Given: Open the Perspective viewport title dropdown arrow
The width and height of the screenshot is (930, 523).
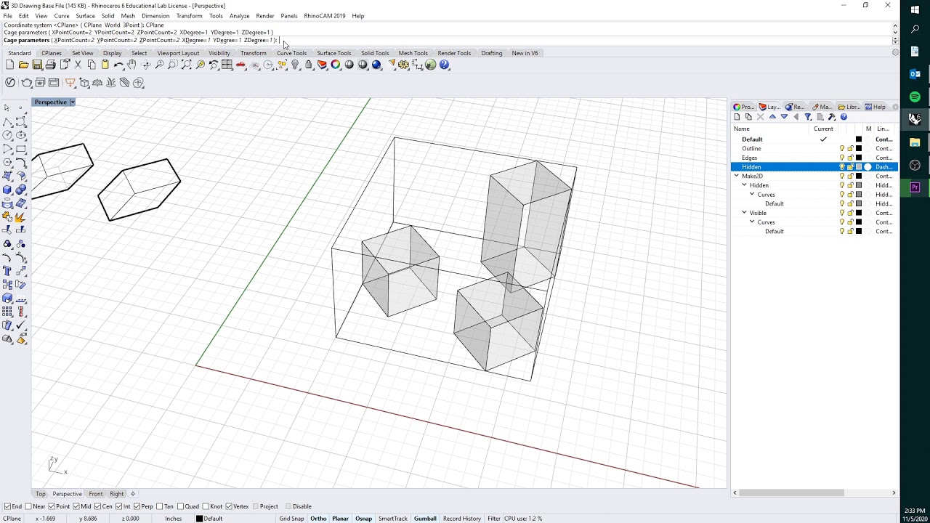Looking at the screenshot, I should click(x=72, y=102).
